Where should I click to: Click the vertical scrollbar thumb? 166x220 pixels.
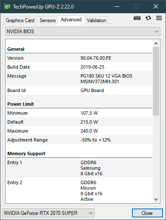tap(156, 81)
